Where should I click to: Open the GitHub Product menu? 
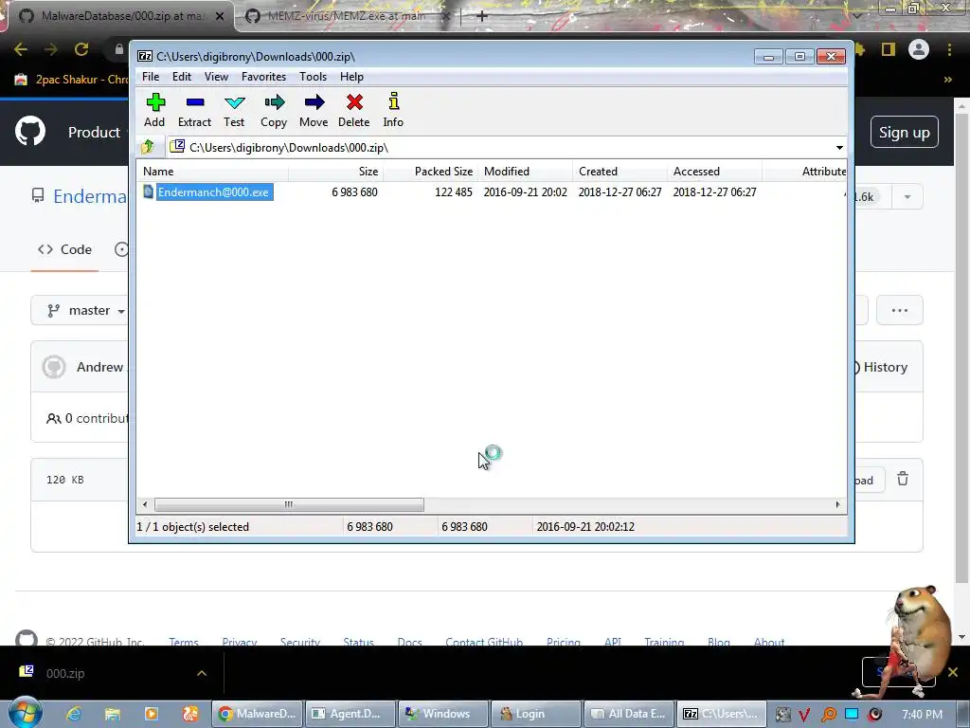[94, 132]
